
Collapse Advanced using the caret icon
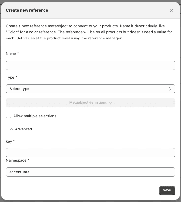(x=12, y=129)
